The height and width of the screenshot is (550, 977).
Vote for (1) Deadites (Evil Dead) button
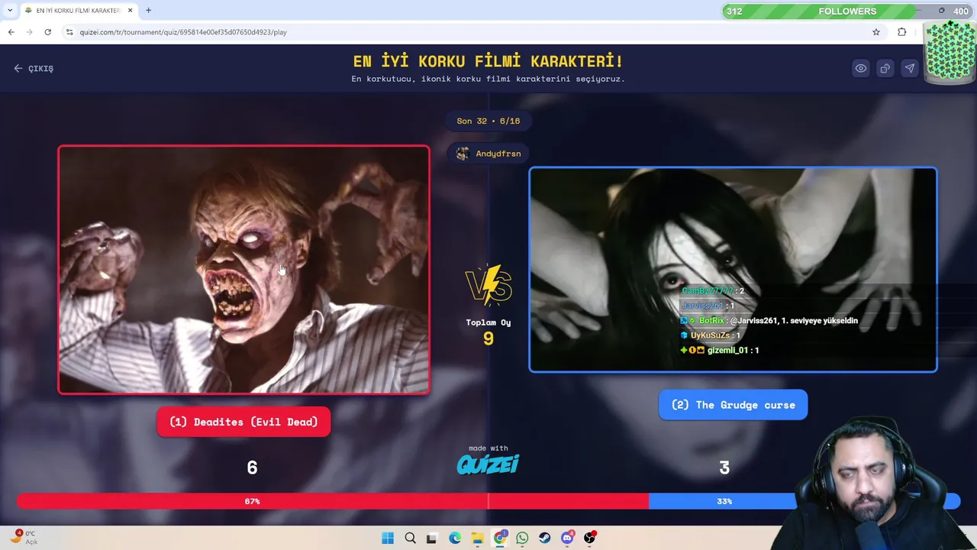pyautogui.click(x=243, y=422)
